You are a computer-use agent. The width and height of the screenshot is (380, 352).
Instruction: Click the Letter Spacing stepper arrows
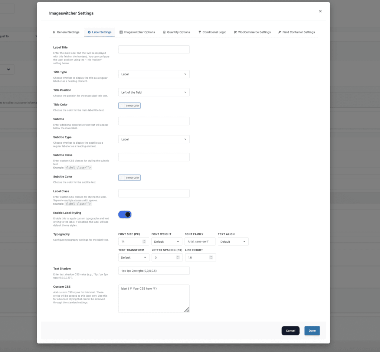point(178,257)
